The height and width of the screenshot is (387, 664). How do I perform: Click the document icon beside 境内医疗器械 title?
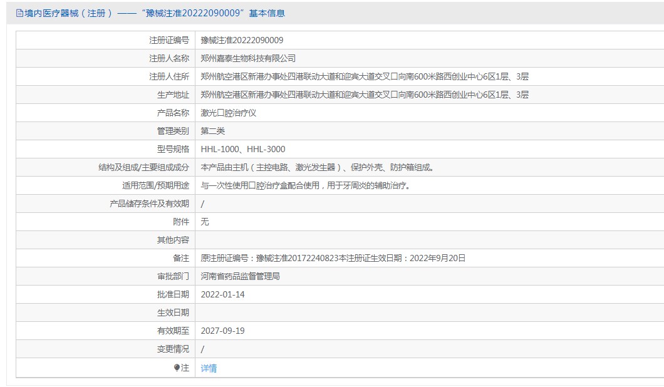click(19, 13)
